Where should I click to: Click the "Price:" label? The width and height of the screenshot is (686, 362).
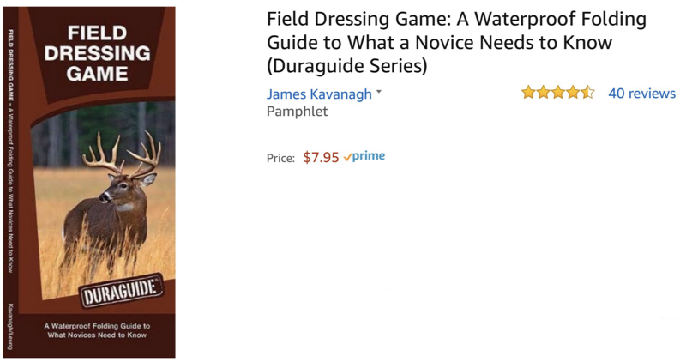coord(280,158)
